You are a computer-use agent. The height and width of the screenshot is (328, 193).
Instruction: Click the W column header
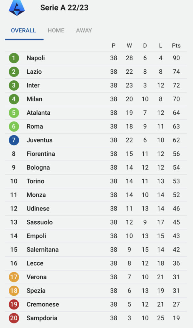point(129,45)
